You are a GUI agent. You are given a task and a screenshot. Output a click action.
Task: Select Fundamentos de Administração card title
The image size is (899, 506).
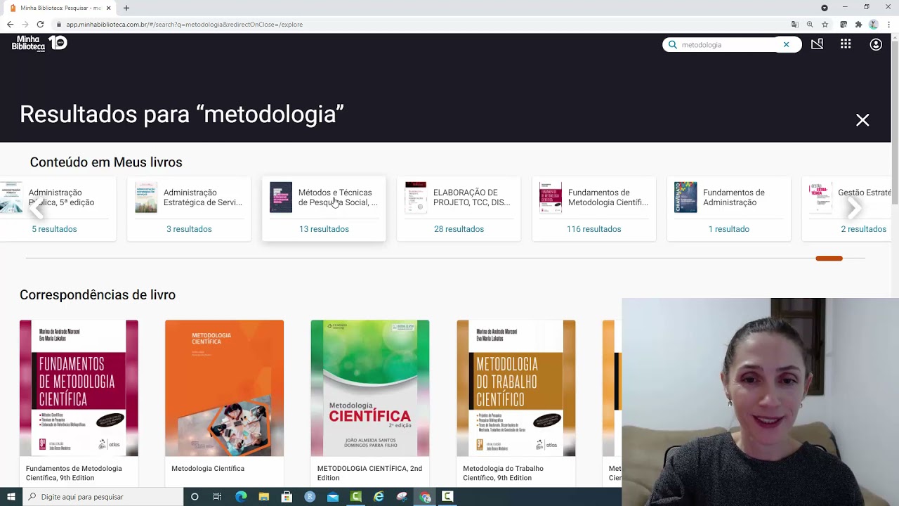[734, 197]
